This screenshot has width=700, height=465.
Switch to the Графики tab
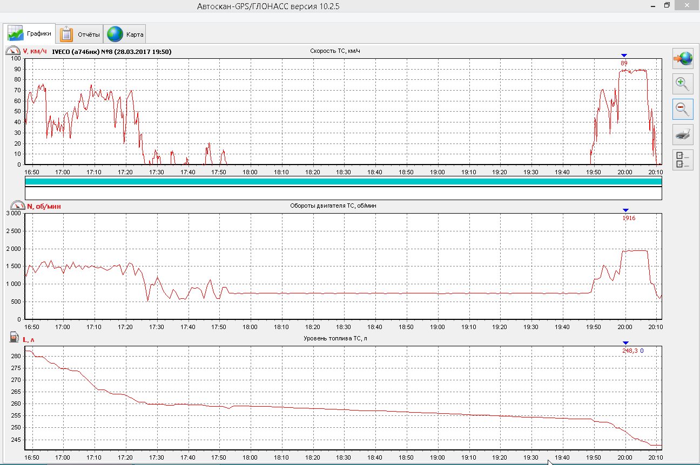pyautogui.click(x=30, y=34)
